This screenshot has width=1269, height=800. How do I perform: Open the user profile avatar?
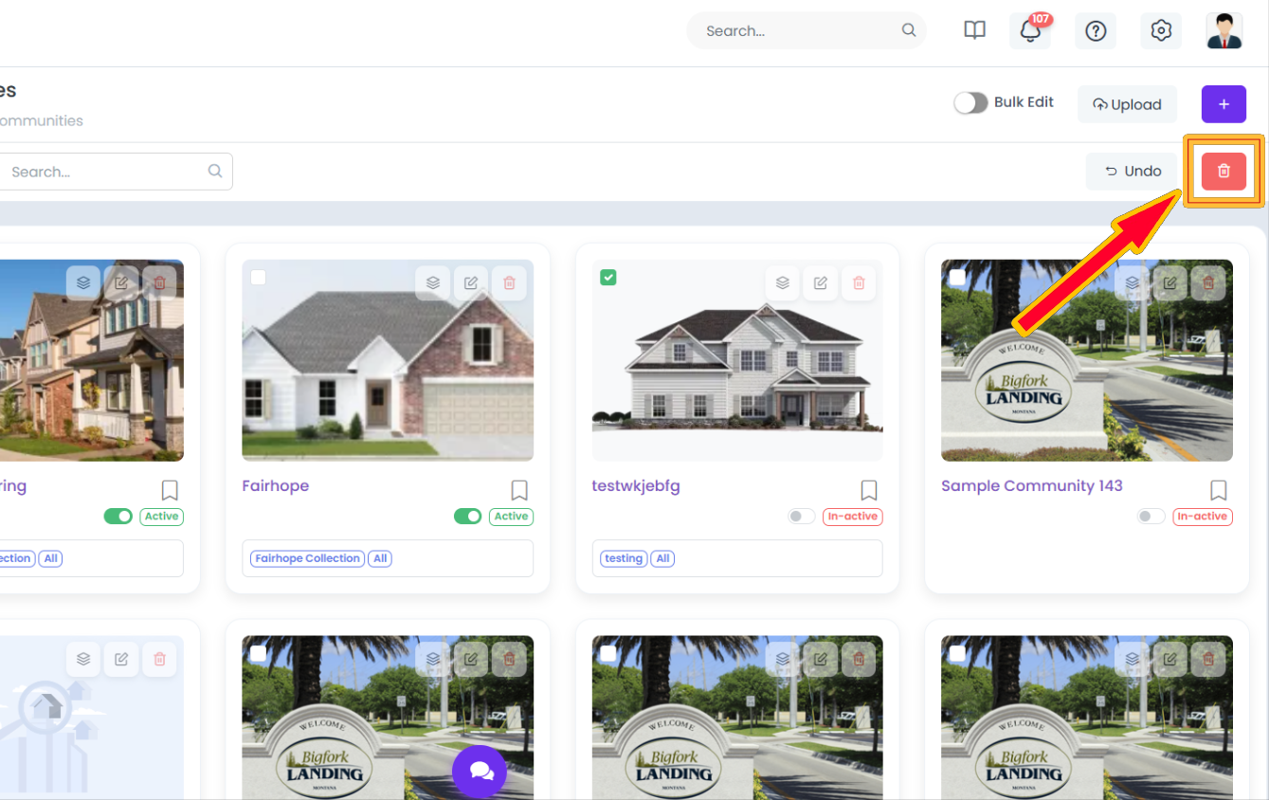click(x=1224, y=30)
